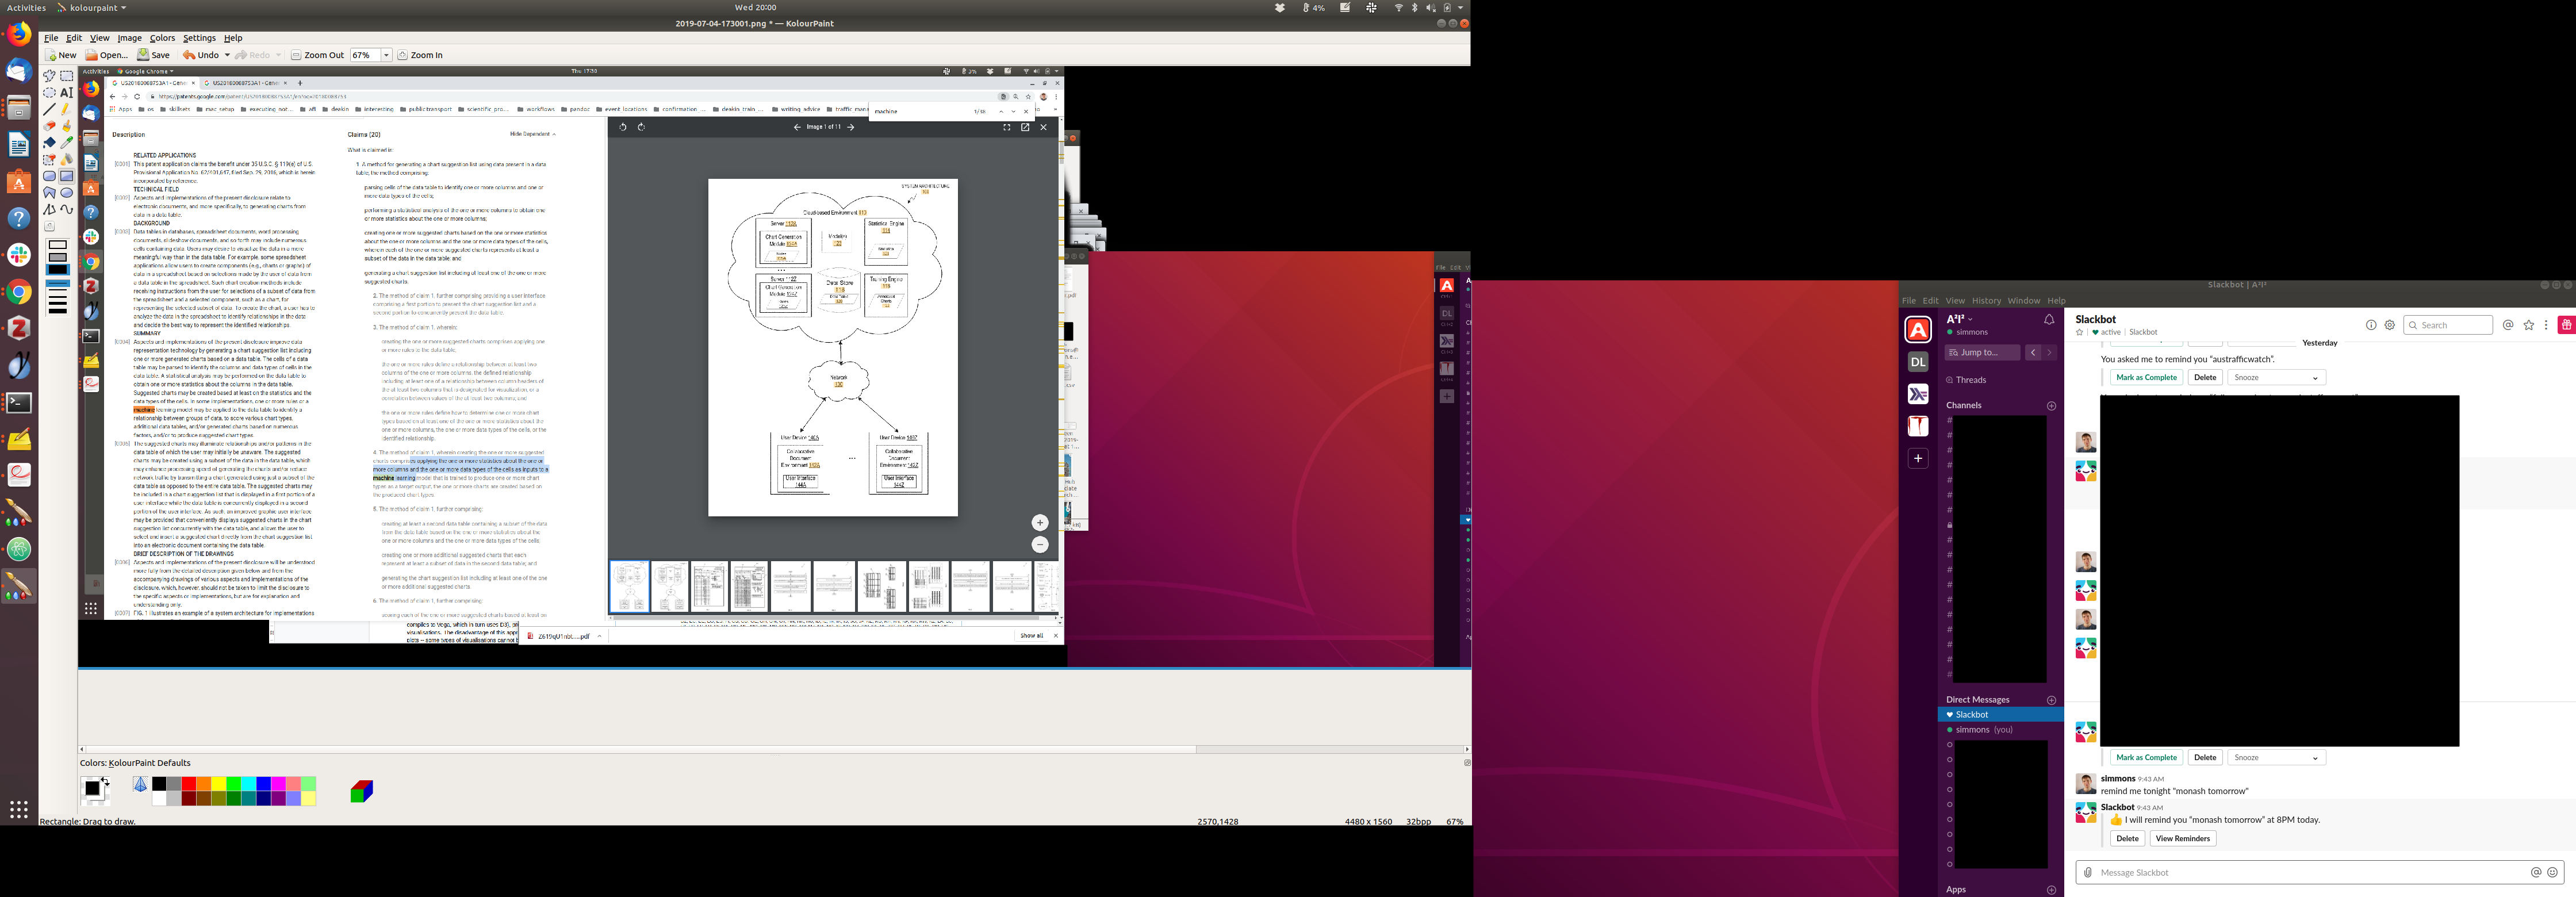Pick the red color swatch from palette
This screenshot has width=2576, height=897.
coord(188,784)
